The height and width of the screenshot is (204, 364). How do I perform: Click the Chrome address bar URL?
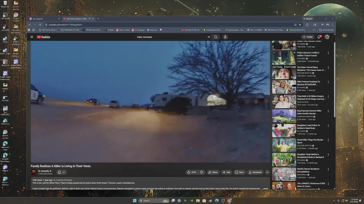65,25
